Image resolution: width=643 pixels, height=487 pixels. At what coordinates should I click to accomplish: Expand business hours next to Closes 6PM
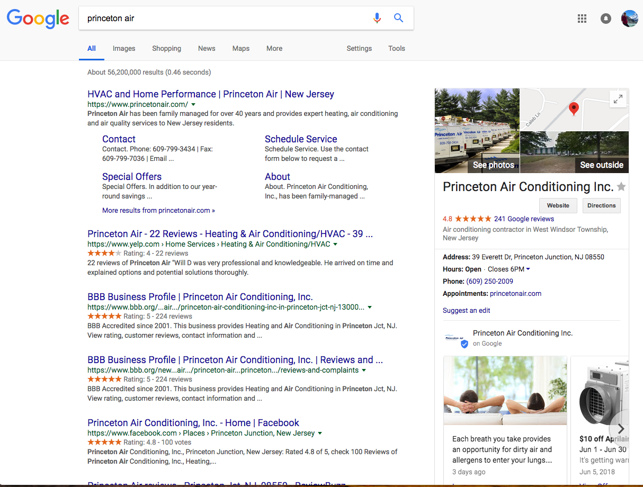click(x=528, y=269)
